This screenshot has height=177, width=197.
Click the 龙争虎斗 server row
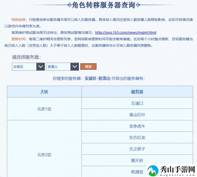tap(137, 126)
